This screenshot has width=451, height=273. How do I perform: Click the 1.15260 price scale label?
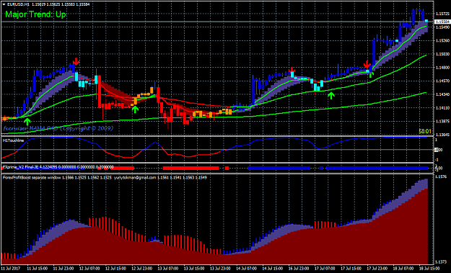click(x=442, y=41)
